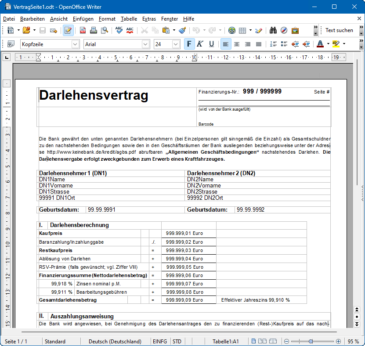Open the Tabelle menu
The height and width of the screenshot is (346, 365).
(129, 19)
